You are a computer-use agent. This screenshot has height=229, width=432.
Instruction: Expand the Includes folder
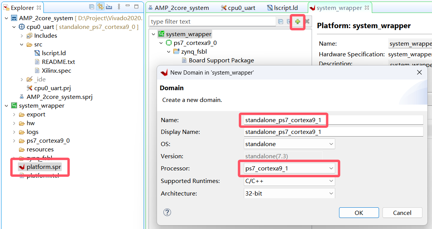pos(22,36)
